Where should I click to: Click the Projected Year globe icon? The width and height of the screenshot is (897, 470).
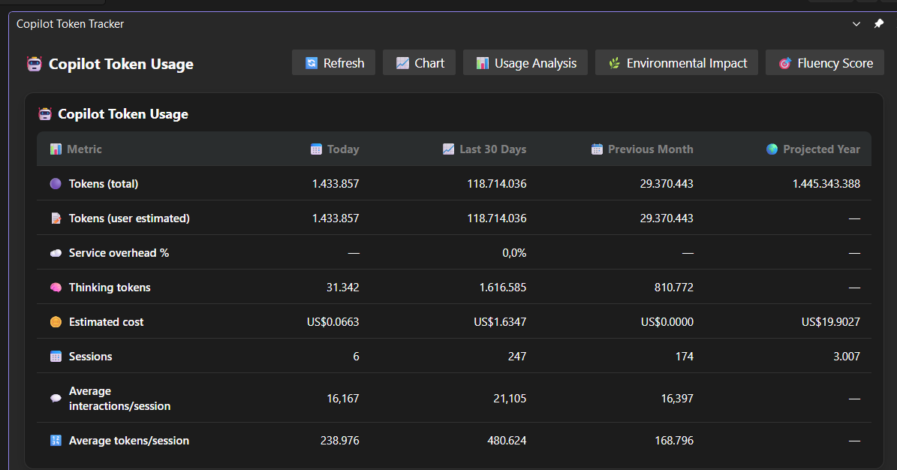coord(772,149)
